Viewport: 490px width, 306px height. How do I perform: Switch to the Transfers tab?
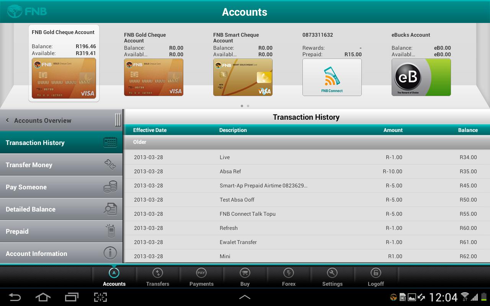pyautogui.click(x=158, y=277)
